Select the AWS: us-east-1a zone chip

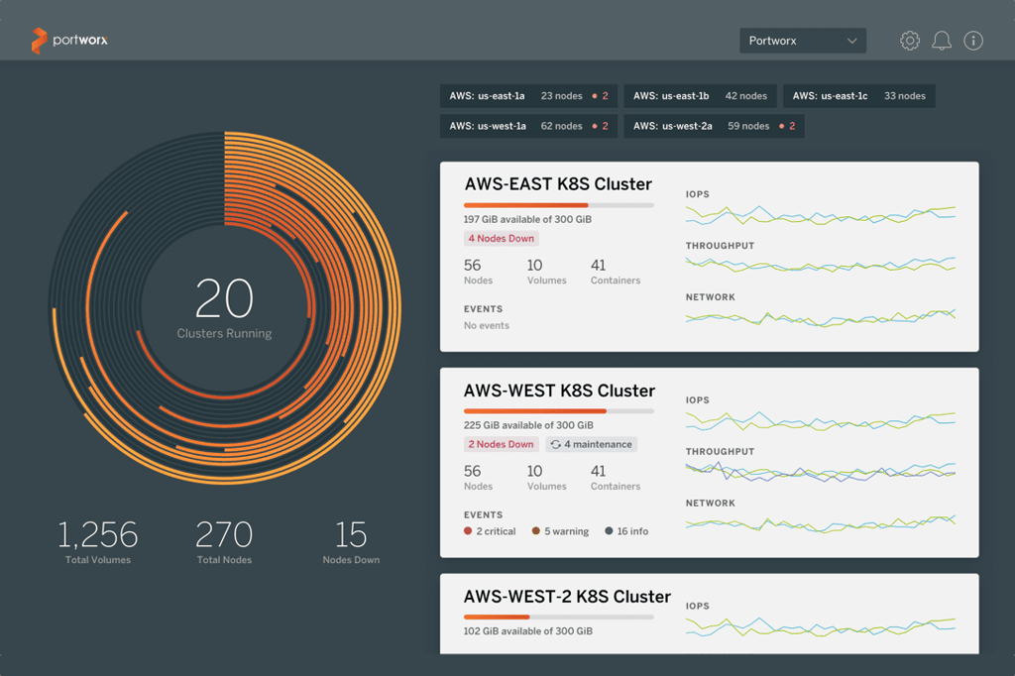[528, 96]
